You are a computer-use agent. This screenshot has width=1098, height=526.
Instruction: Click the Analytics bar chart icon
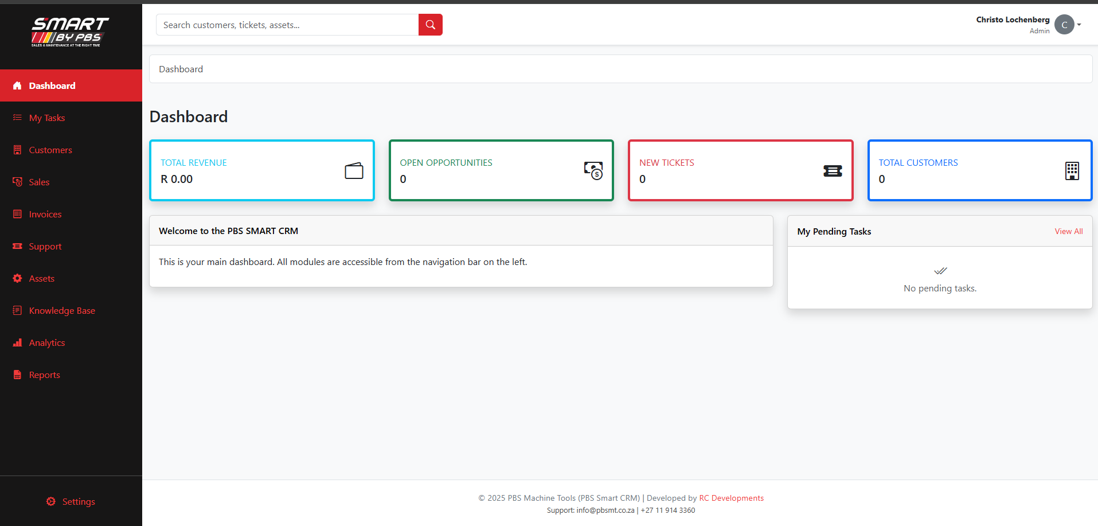[17, 342]
